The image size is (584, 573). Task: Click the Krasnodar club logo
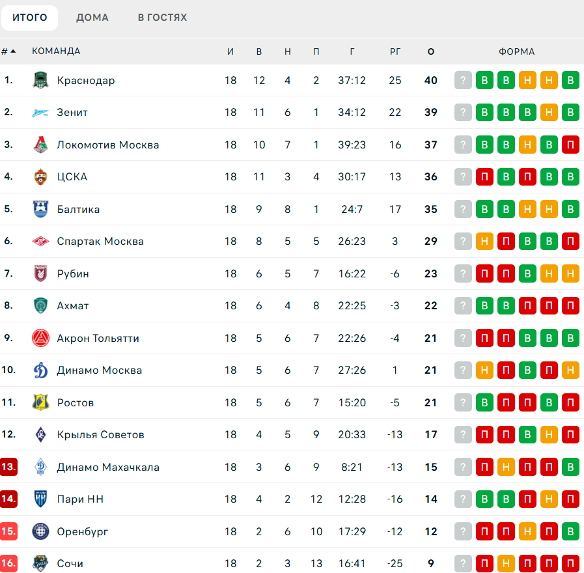pos(40,80)
